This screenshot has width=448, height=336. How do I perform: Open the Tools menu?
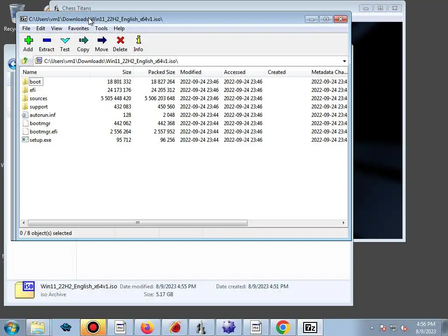point(101,28)
